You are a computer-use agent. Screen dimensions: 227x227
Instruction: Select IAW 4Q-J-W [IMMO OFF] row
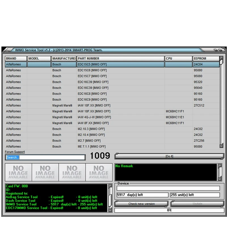click(x=112, y=117)
